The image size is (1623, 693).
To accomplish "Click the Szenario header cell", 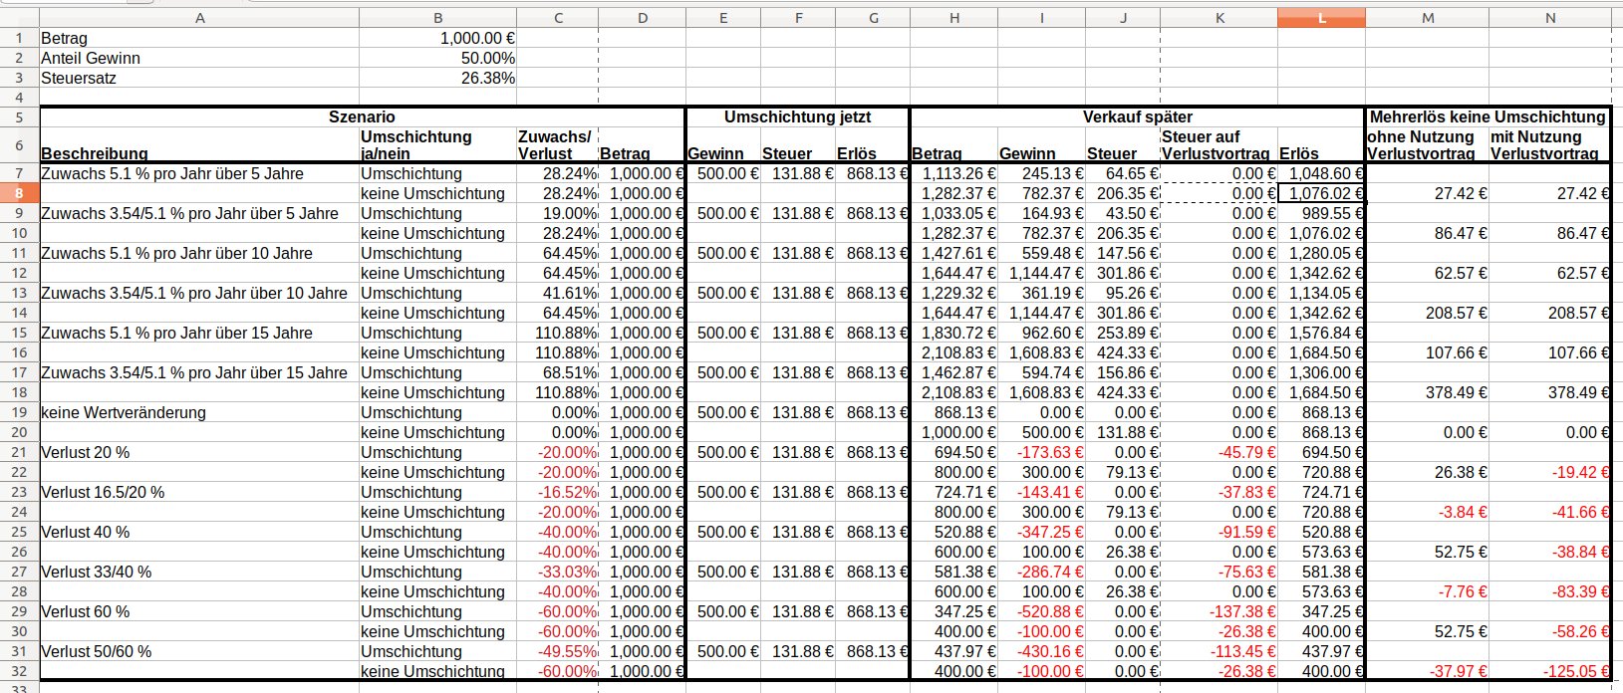I will tap(362, 116).
